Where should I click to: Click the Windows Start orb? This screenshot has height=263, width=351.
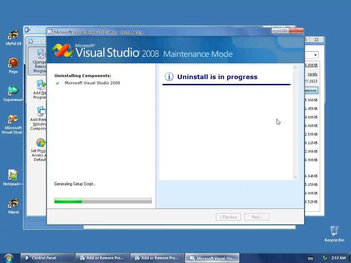(x=9, y=258)
